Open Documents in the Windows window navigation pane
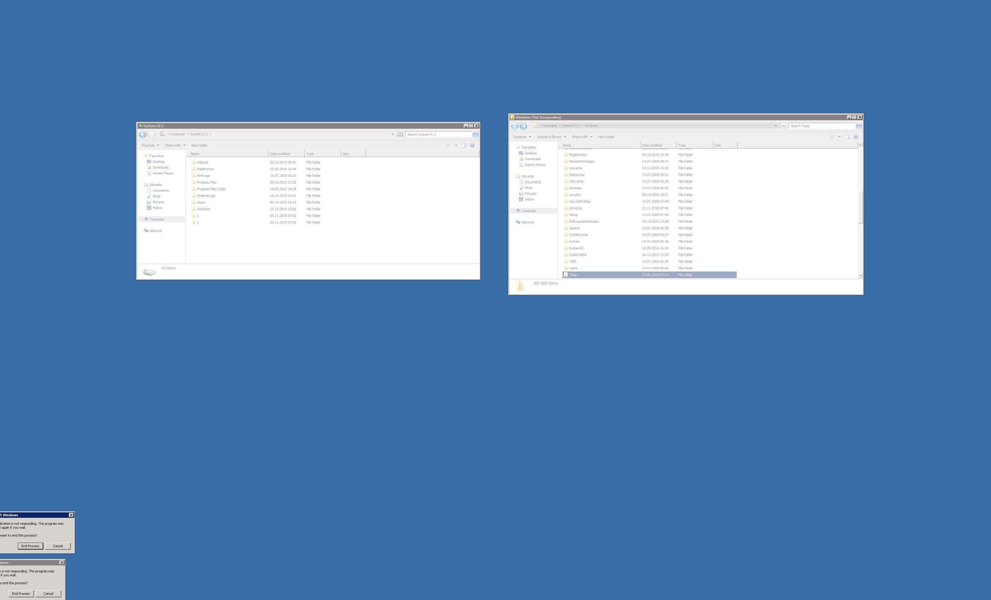This screenshot has height=600, width=991. tap(532, 182)
